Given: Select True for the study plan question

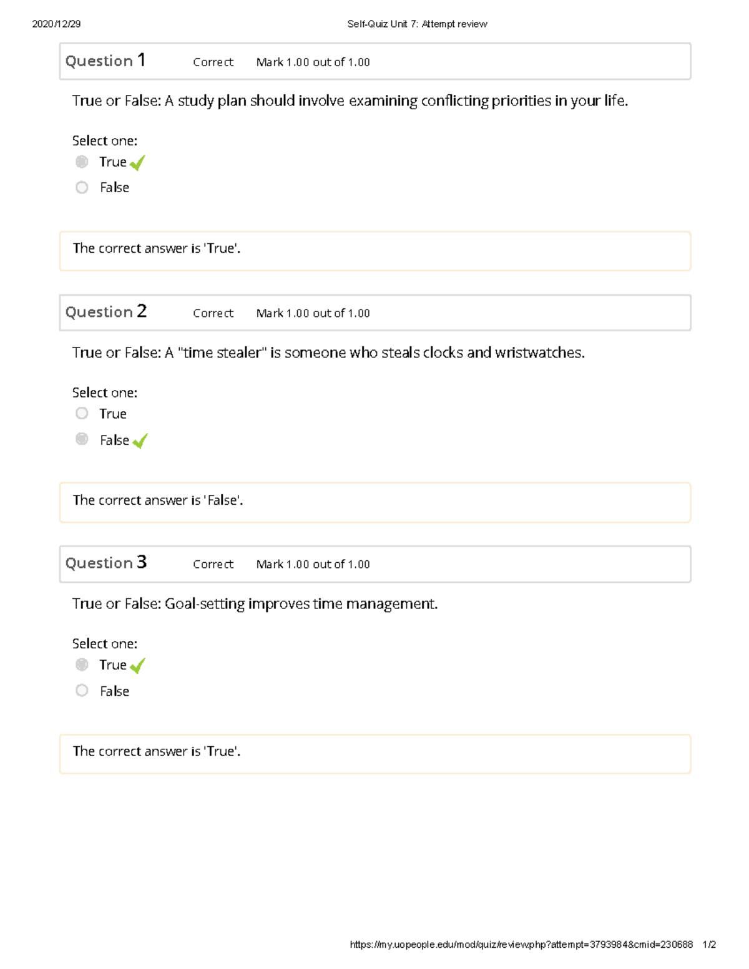Looking at the screenshot, I should click(112, 162).
